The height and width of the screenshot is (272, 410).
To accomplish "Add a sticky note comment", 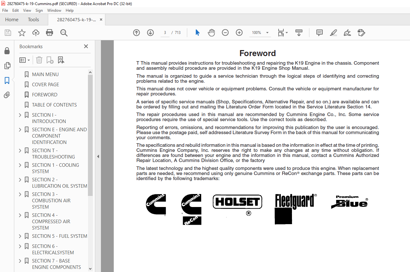I will pyautogui.click(x=320, y=33).
